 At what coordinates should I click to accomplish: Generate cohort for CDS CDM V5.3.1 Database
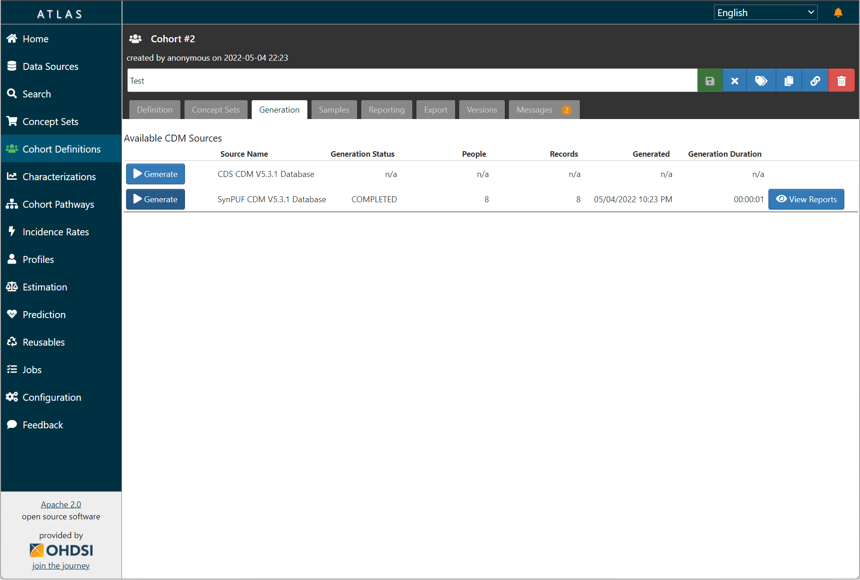tap(156, 174)
